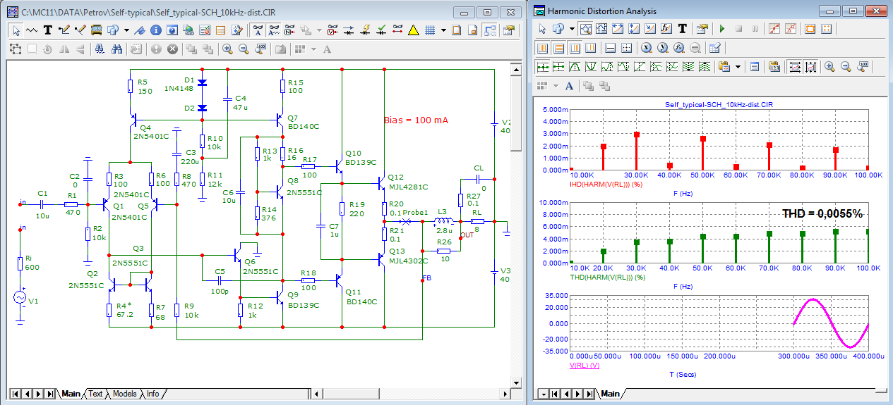Open analysis properties icon beside Text tool
This screenshot has height=405, width=893.
[701, 29]
